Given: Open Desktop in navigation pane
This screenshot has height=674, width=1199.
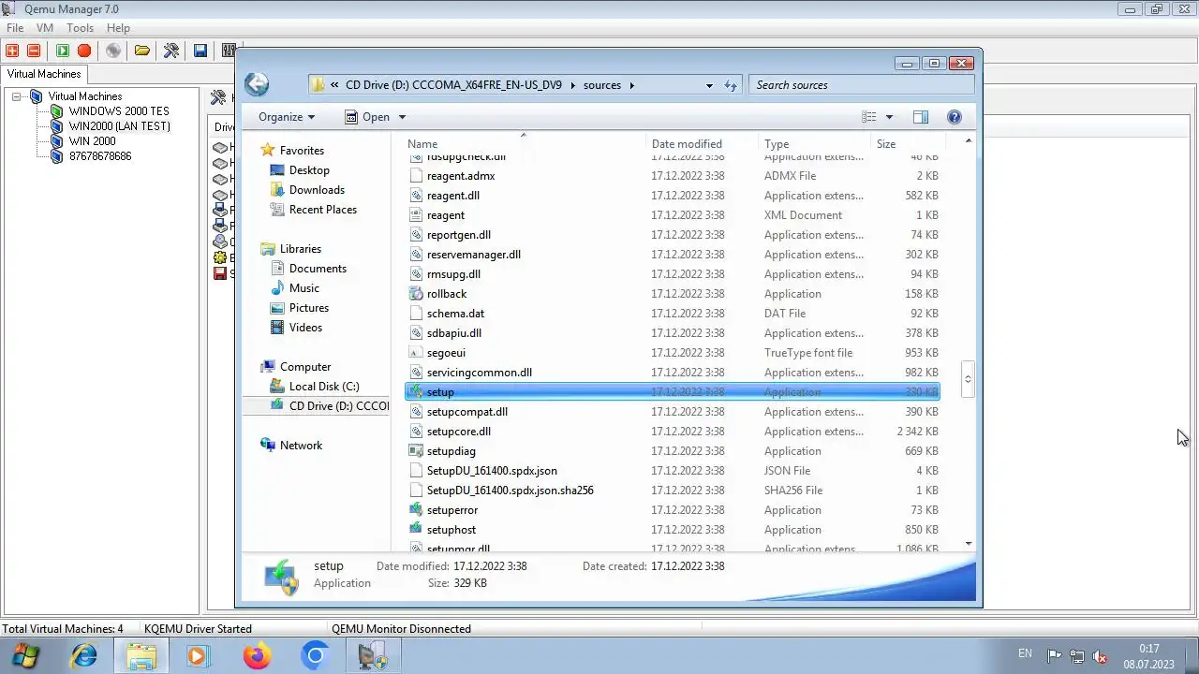Looking at the screenshot, I should [309, 170].
